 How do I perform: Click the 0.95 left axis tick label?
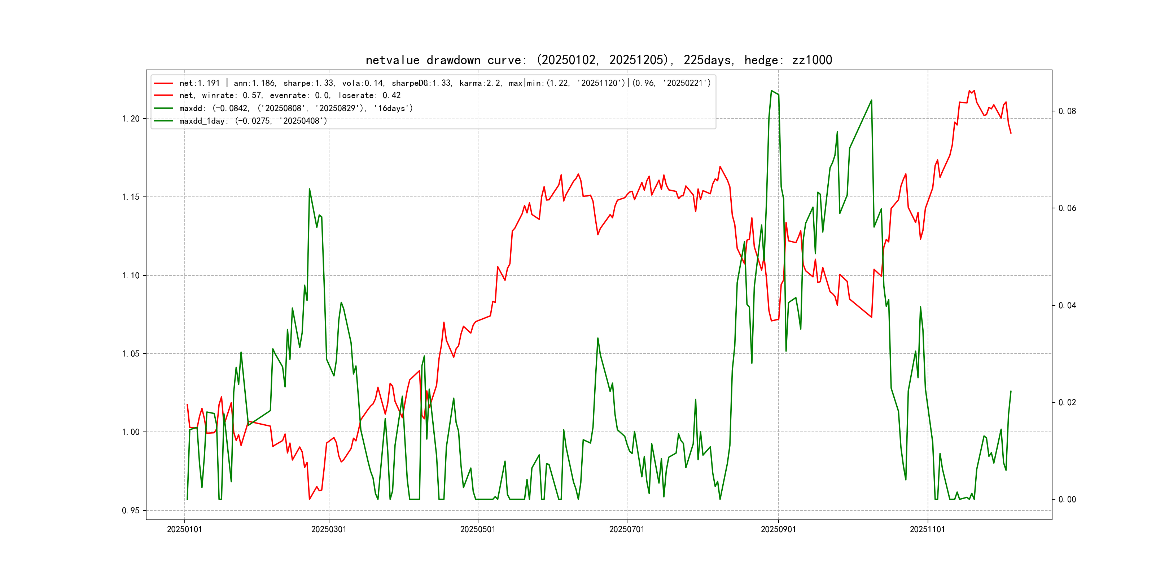131,510
